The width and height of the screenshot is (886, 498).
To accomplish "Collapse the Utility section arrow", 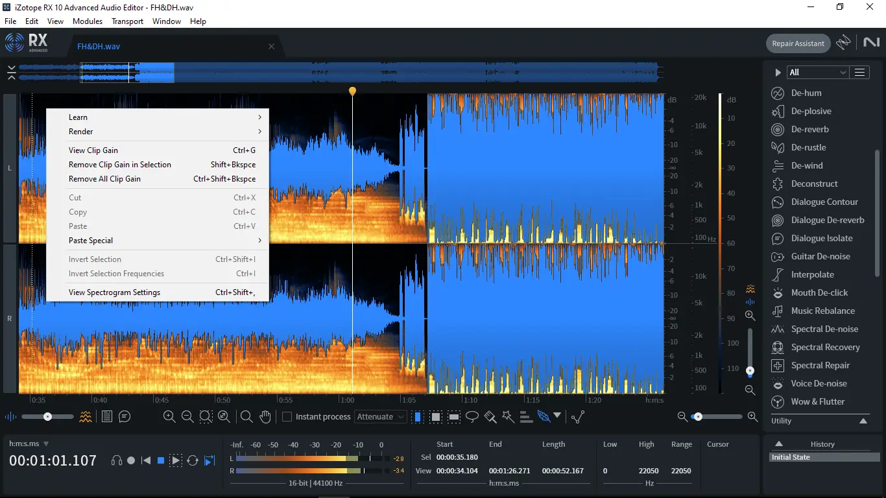I will pos(863,421).
